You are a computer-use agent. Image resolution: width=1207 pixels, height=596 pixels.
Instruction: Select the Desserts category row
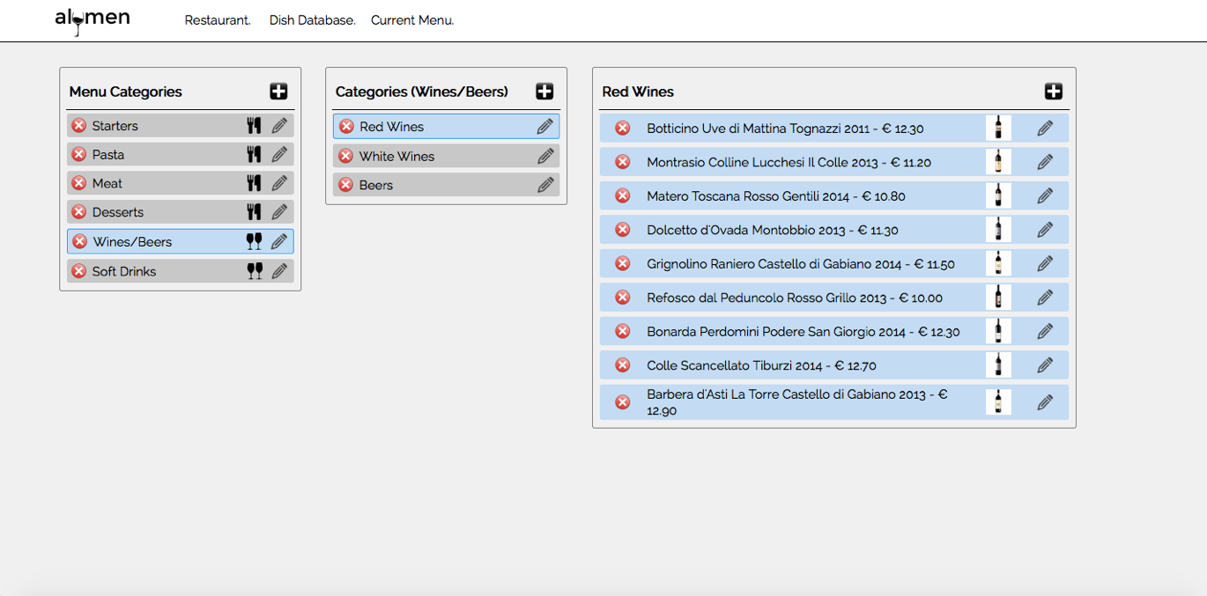click(x=181, y=212)
